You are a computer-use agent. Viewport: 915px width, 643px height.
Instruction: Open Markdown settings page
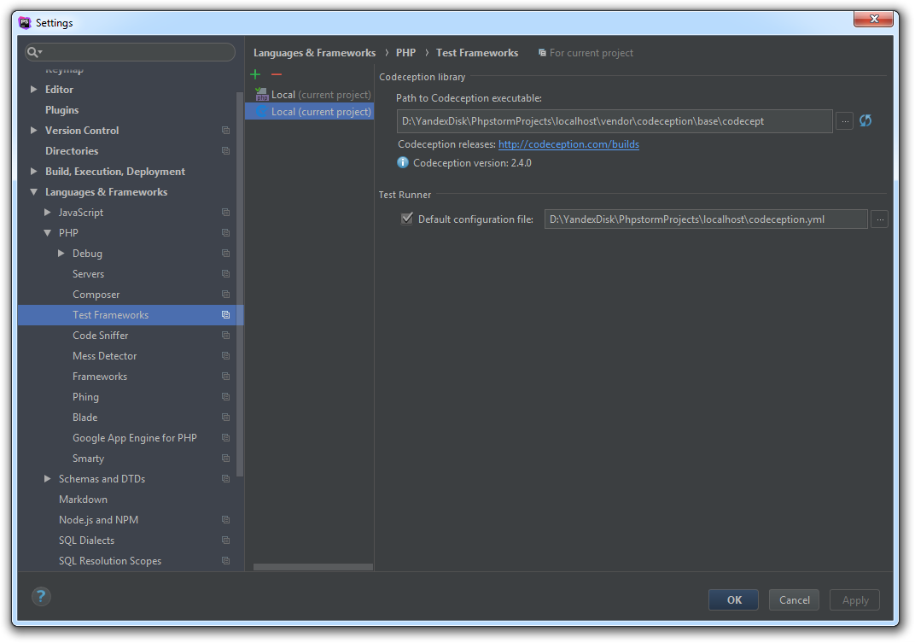click(83, 500)
